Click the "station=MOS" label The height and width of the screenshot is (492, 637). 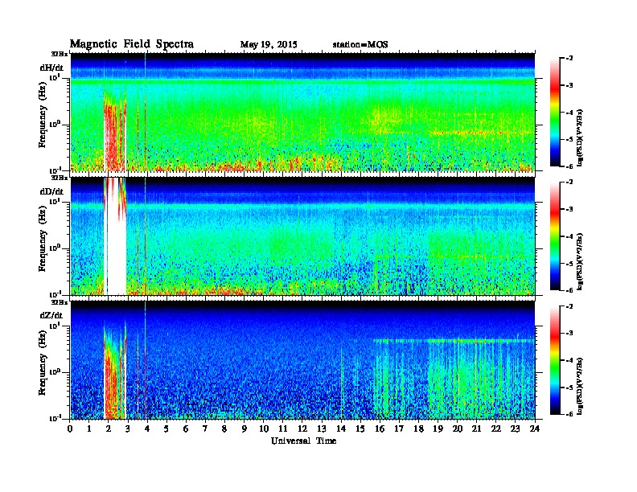coord(360,44)
